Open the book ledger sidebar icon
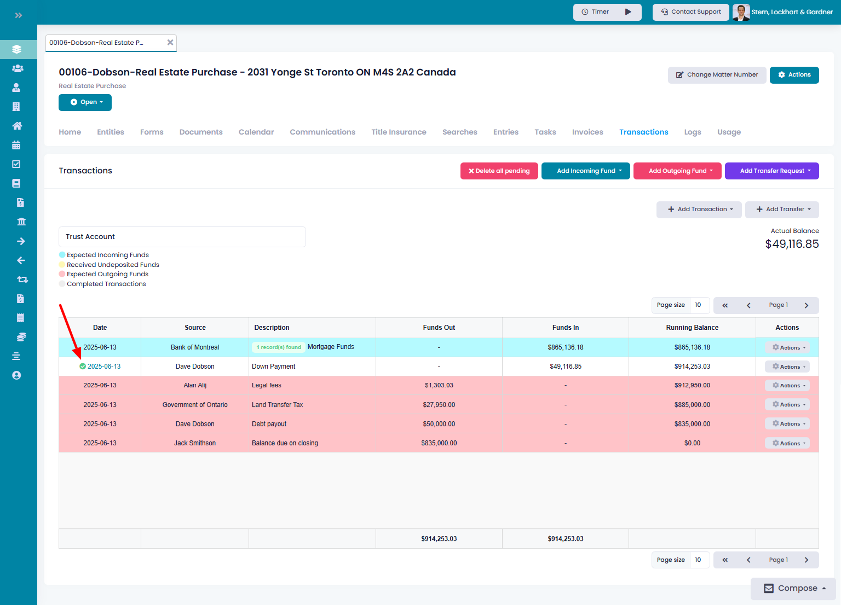841x605 pixels. [x=16, y=183]
